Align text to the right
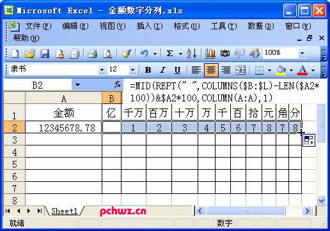The height and width of the screenshot is (231, 330). click(226, 70)
